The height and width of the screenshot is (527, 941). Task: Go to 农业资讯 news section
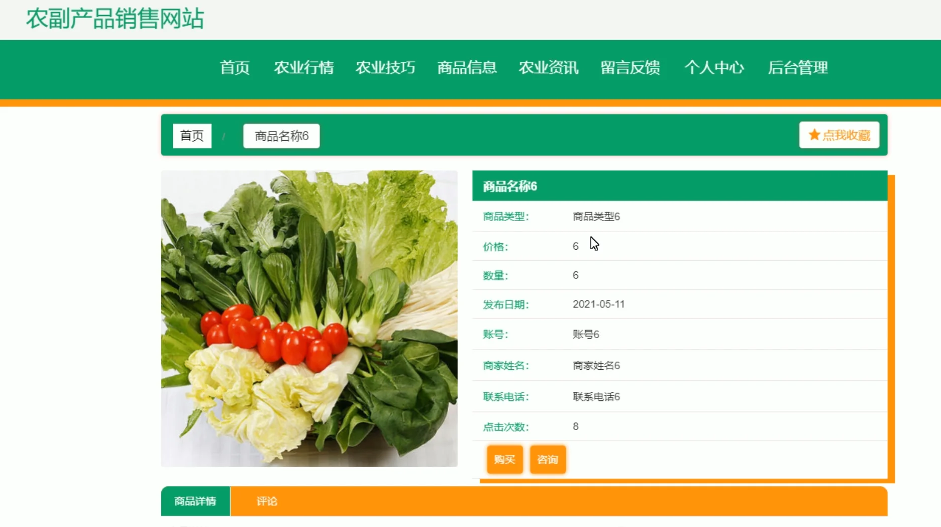coord(549,68)
